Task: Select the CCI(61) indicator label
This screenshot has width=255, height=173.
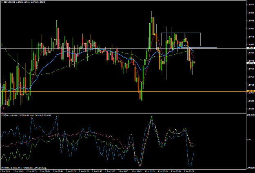Action: tap(26, 115)
